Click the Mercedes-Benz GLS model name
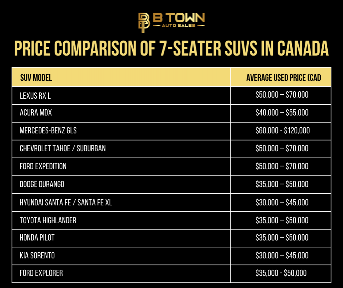Viewport: 343px width, 288px height. tap(48, 130)
